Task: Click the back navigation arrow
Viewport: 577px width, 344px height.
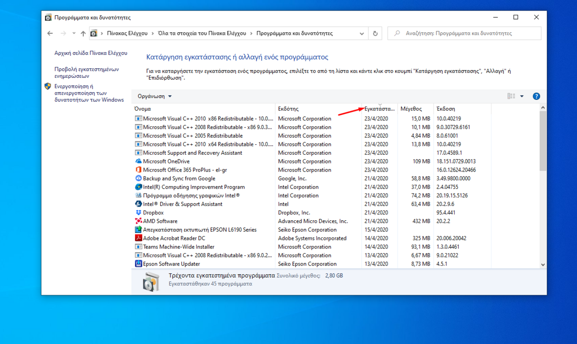Action: (x=50, y=33)
